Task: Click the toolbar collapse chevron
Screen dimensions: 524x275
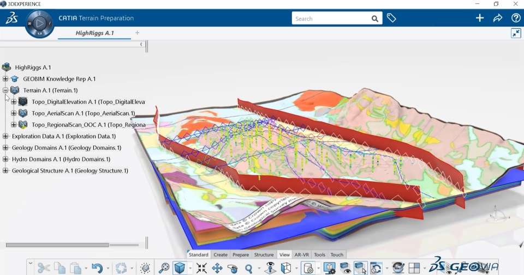Action: [31, 264]
